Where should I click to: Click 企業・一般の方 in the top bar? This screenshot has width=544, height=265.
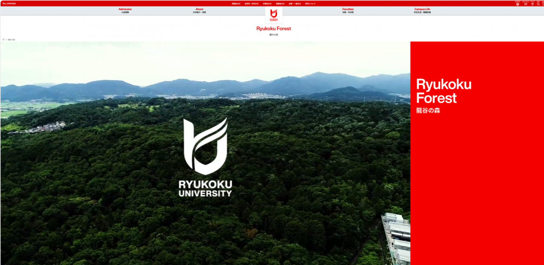(x=295, y=3)
